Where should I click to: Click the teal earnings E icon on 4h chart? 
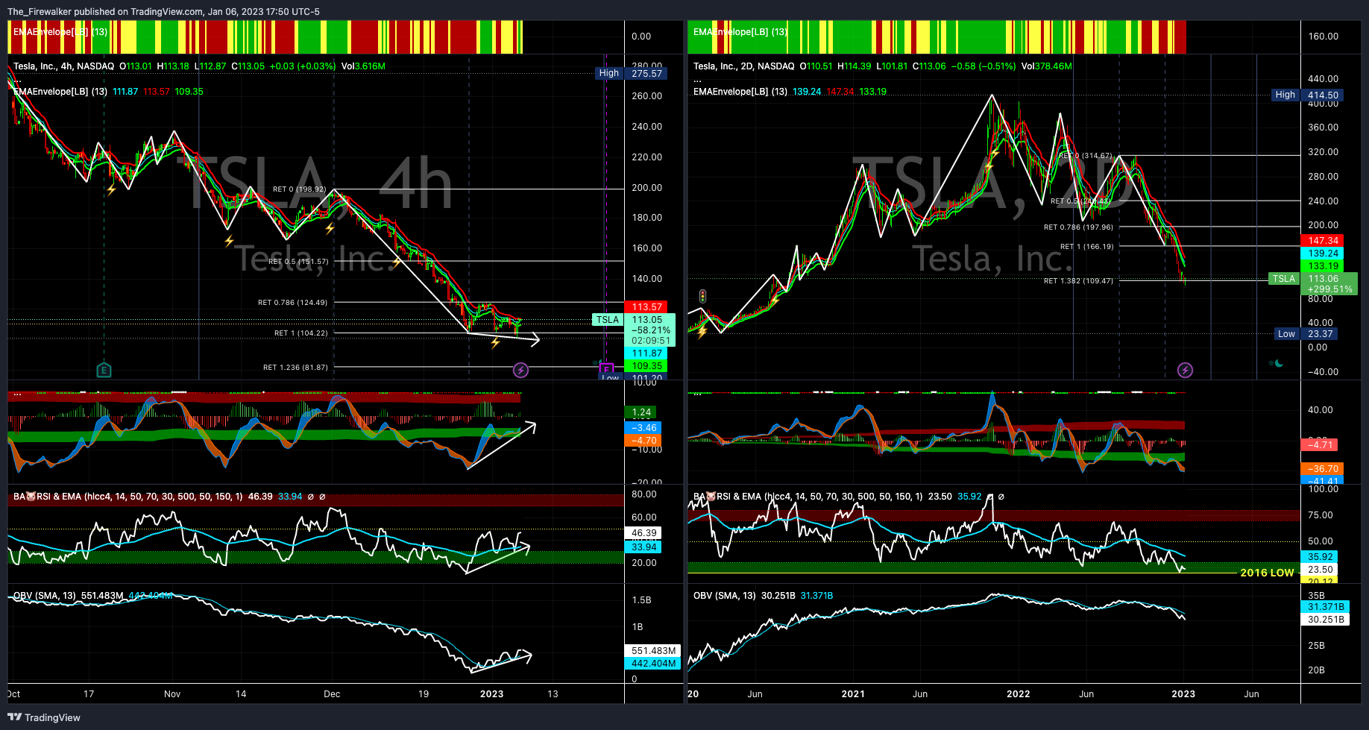[x=104, y=370]
